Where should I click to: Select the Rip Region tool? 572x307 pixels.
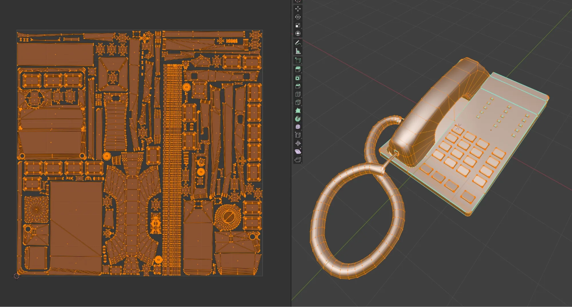click(298, 160)
